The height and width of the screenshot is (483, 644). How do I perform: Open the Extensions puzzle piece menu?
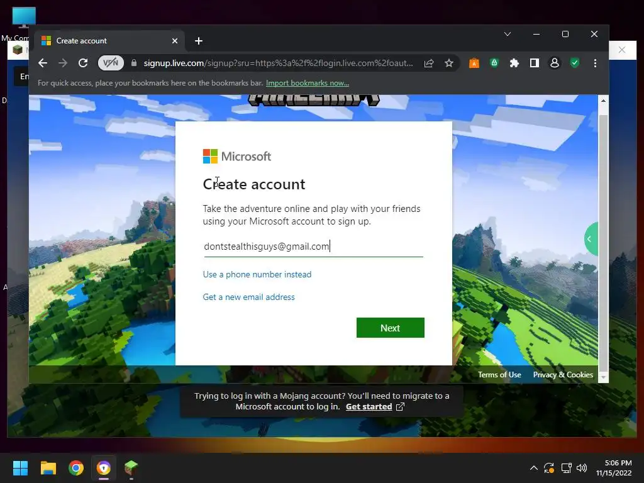tap(514, 63)
